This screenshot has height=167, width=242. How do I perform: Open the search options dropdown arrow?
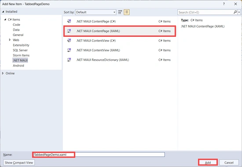pyautogui.click(x=239, y=12)
